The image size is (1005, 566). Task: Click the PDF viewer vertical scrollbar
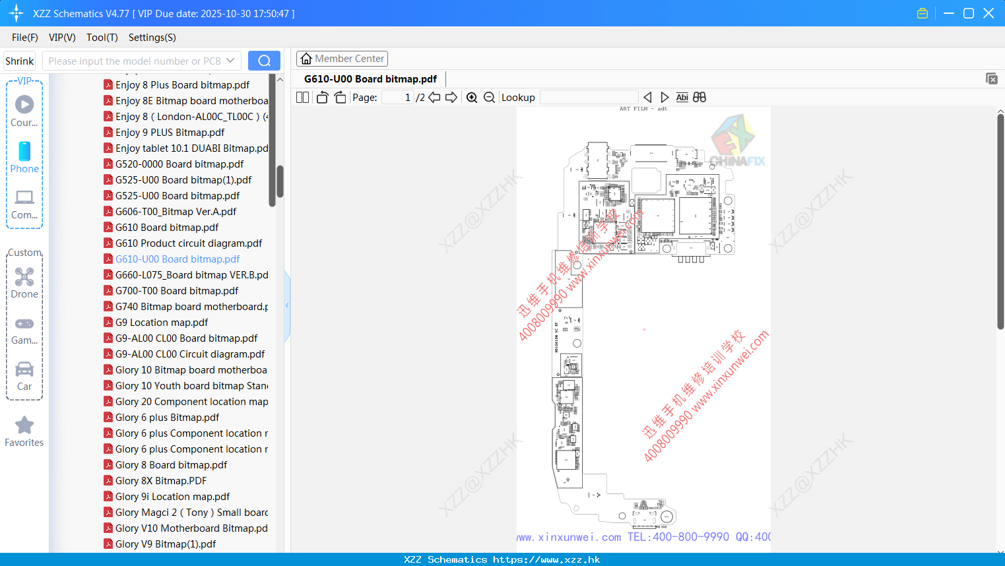tap(1000, 221)
